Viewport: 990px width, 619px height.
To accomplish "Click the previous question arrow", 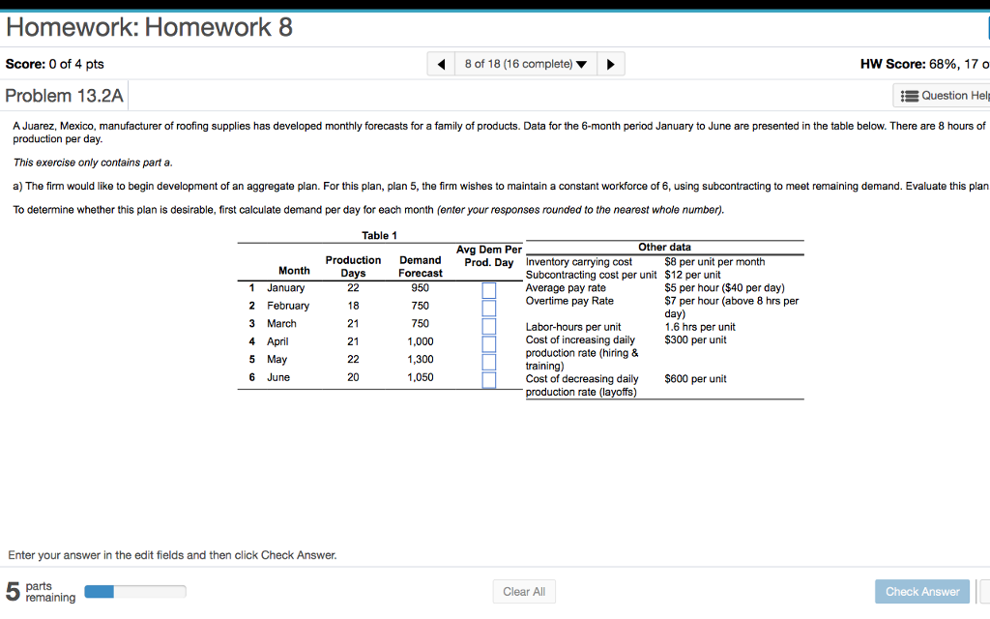I will tap(441, 63).
